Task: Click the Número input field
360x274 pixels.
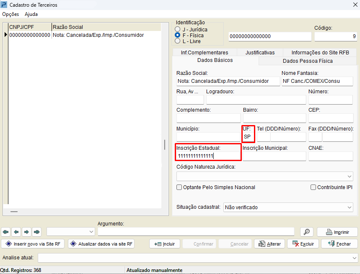Action: (x=331, y=100)
